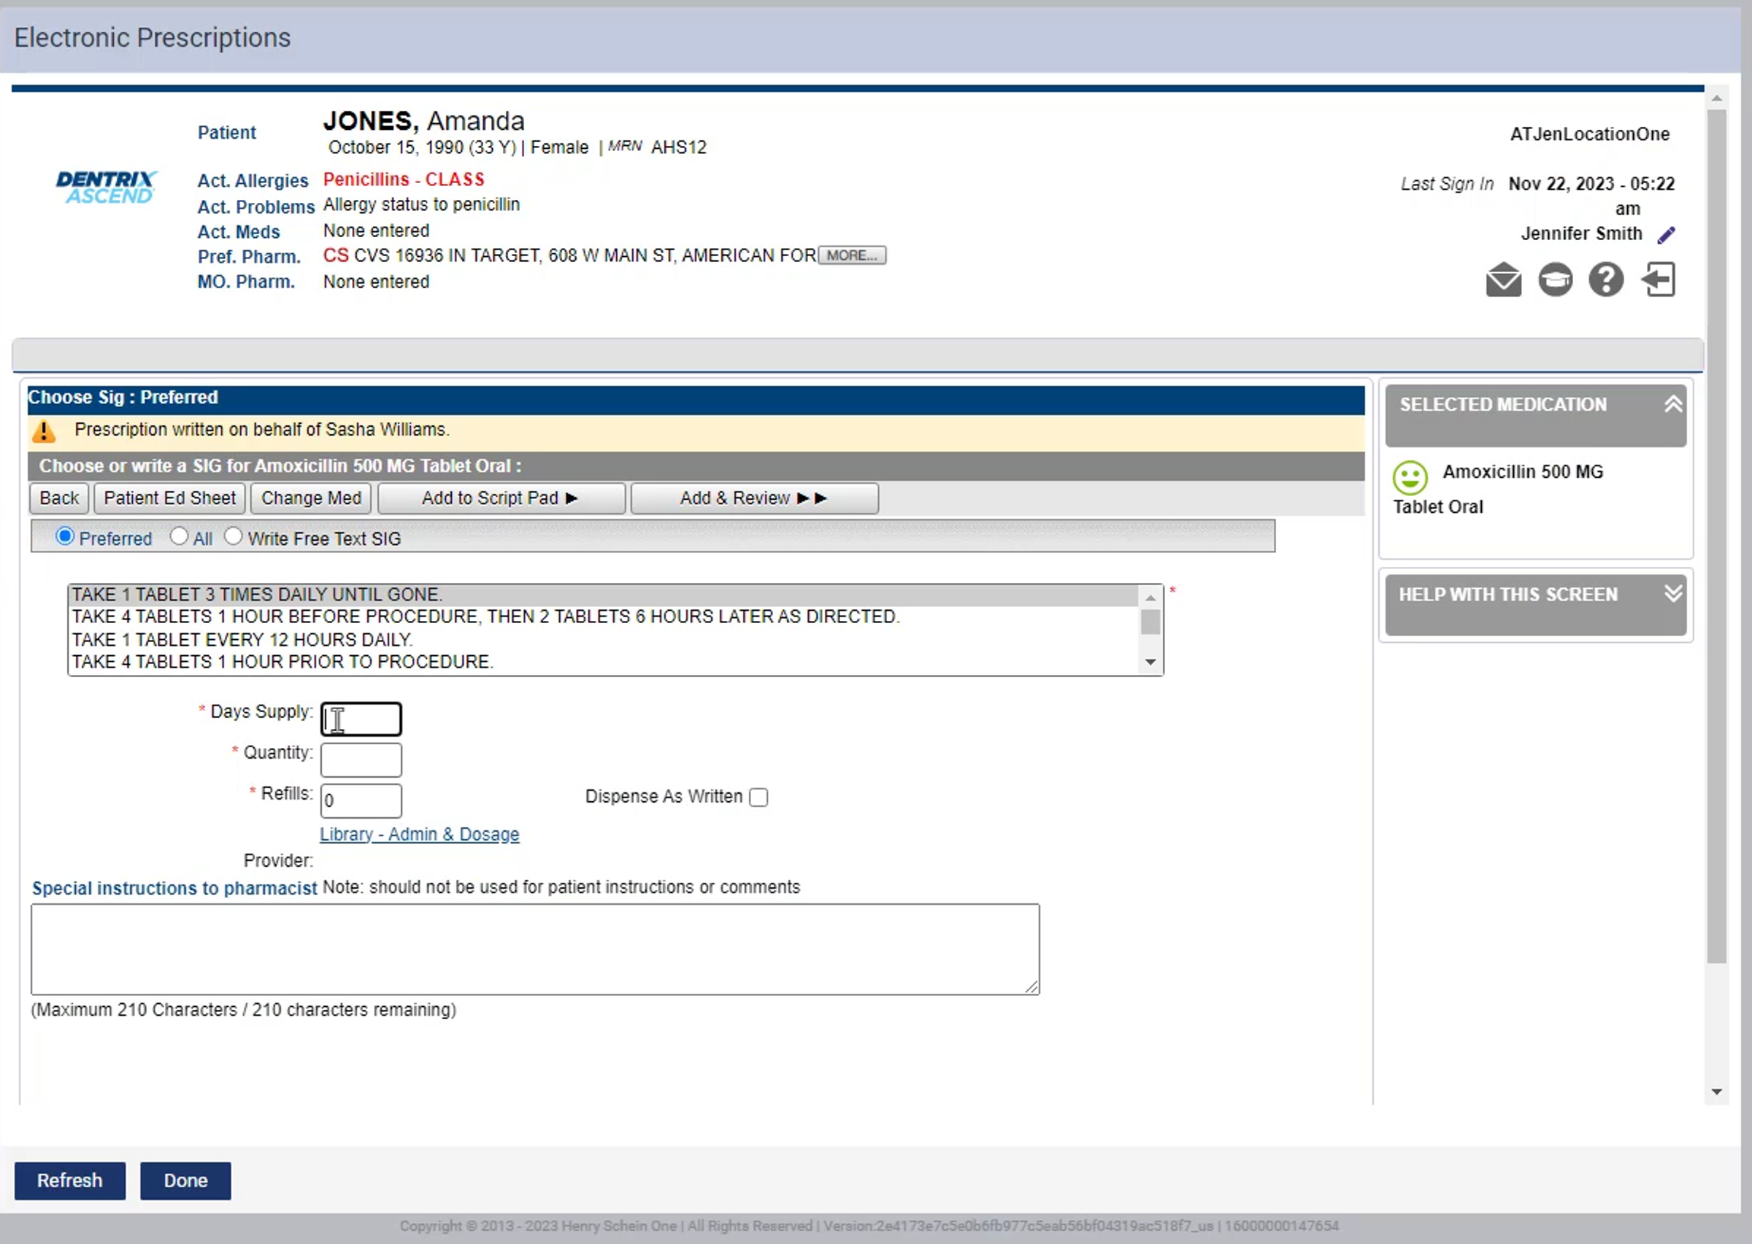Open the Patient Ed Sheet

169,498
